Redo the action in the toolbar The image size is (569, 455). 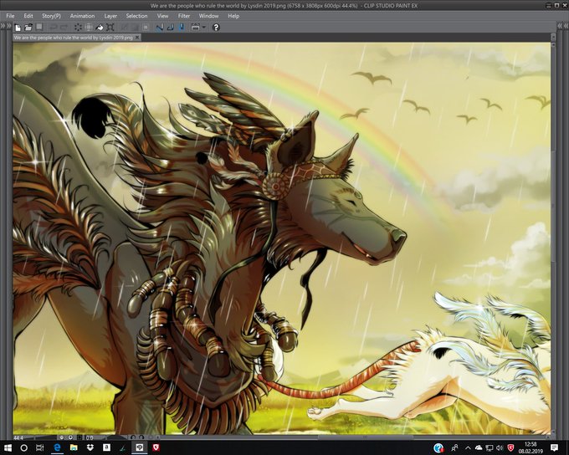click(64, 28)
